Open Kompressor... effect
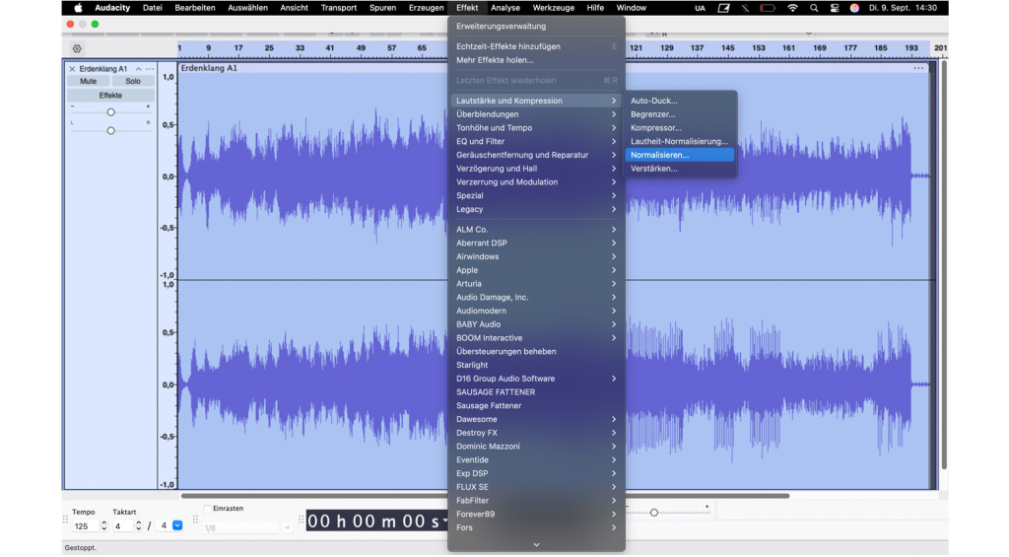The image size is (1009, 557). (x=680, y=127)
